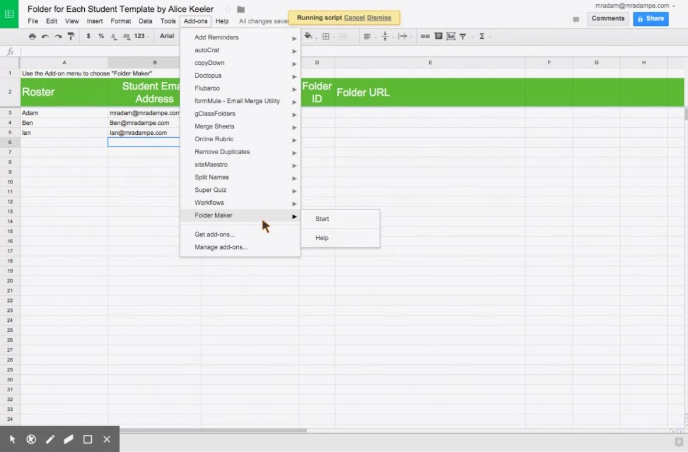This screenshot has width=688, height=452.
Task: Click the Insert comment icon
Action: click(x=438, y=36)
